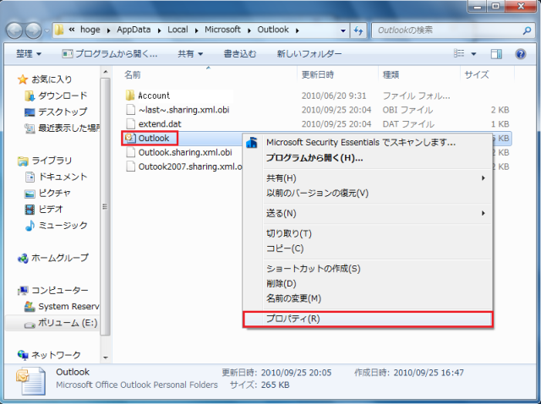Click the Forward navigation arrow button
The image size is (541, 404).
coord(34,30)
